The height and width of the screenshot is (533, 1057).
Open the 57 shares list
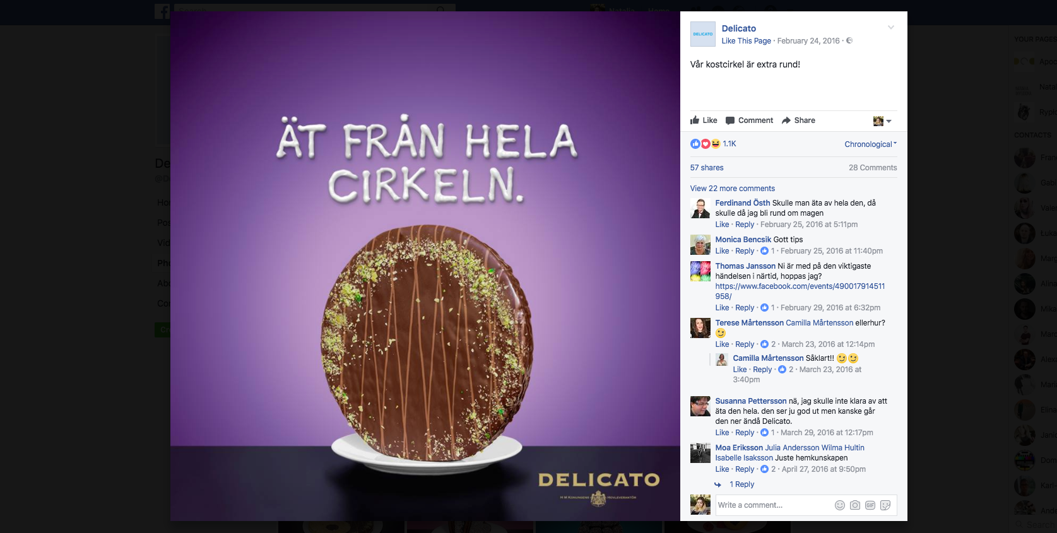[707, 168]
